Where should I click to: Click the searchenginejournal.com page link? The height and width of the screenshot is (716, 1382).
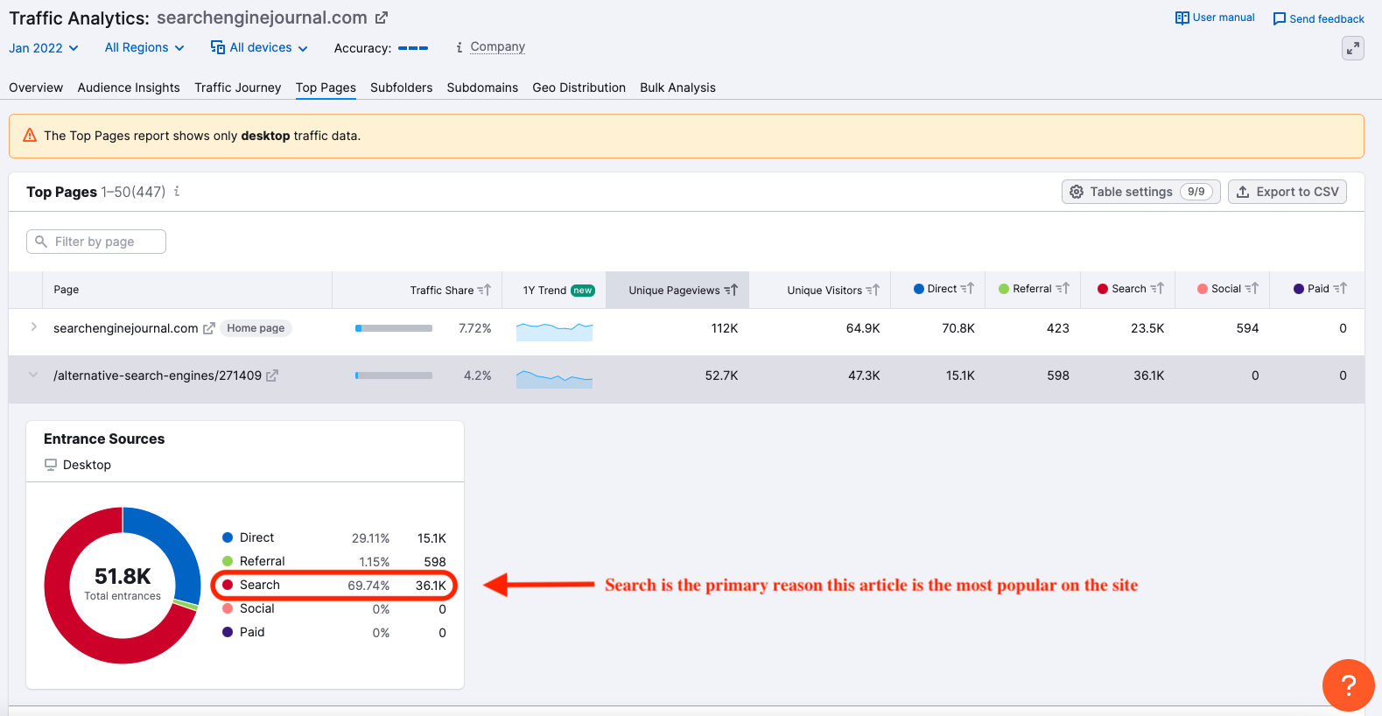[125, 328]
